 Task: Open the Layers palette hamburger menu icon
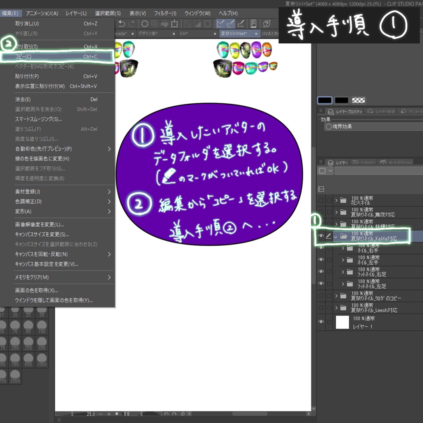(x=321, y=162)
